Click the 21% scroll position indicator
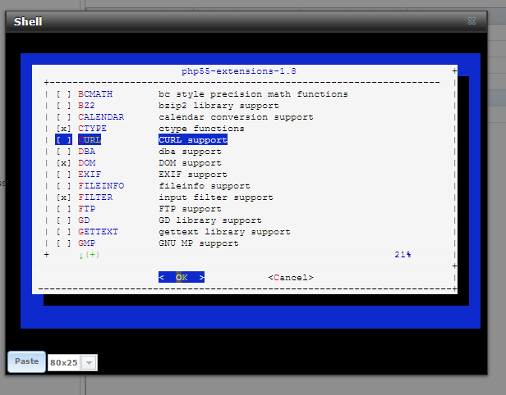Viewport: 506px width, 395px height. point(402,255)
